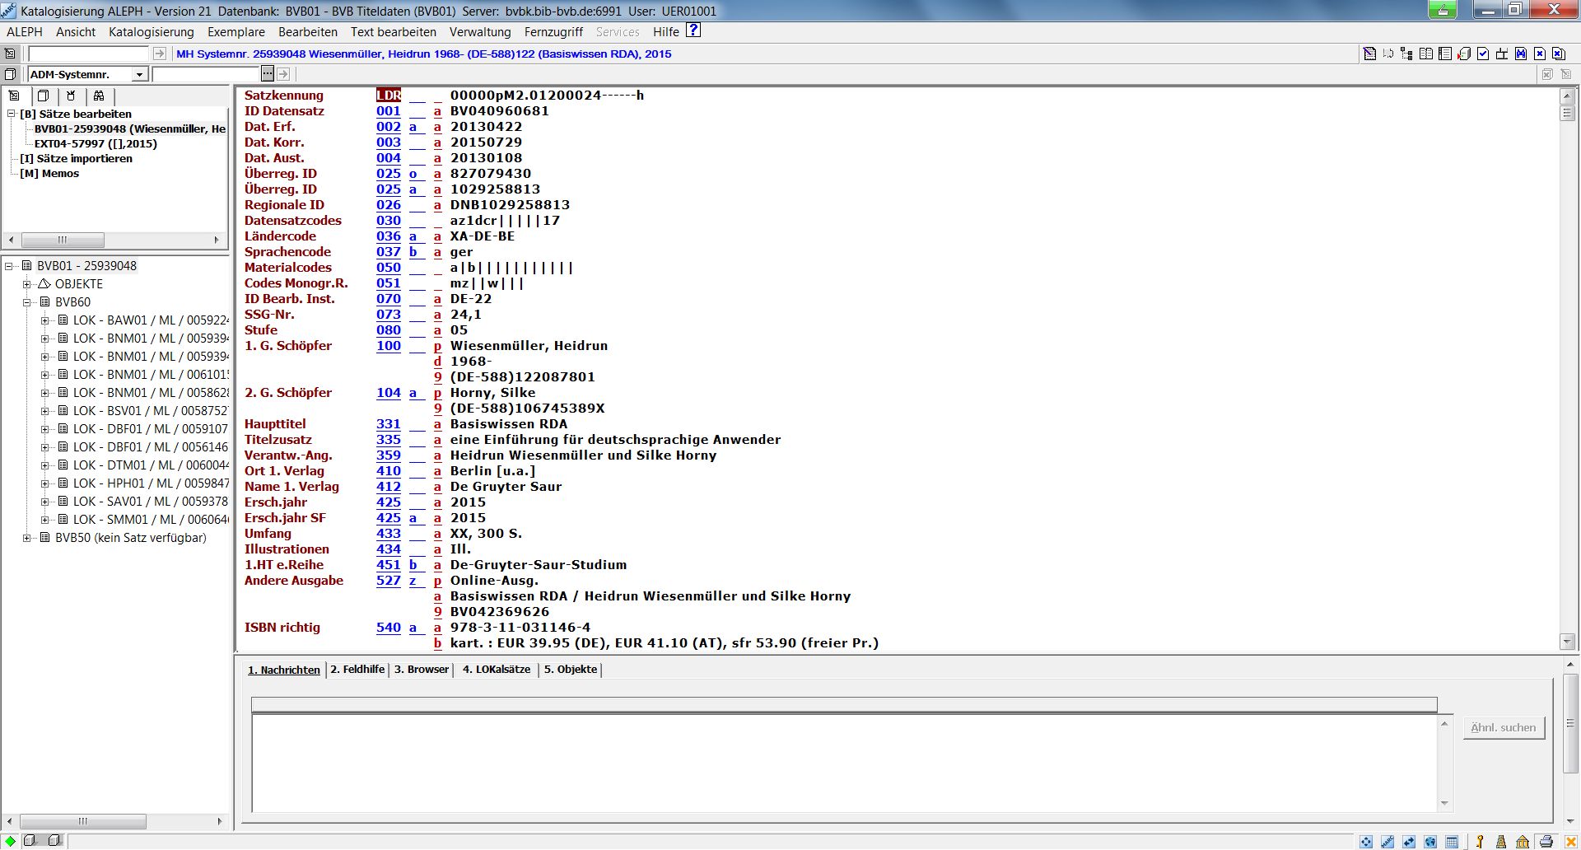
Task: Click the binoculars search tab icon
Action: tap(99, 96)
